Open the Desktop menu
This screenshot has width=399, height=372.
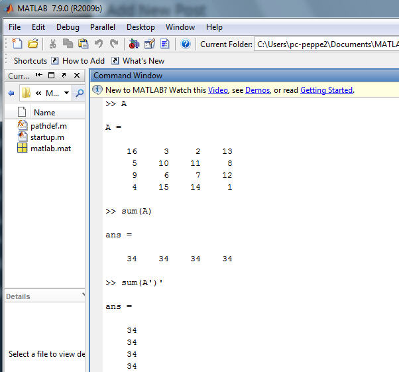141,27
